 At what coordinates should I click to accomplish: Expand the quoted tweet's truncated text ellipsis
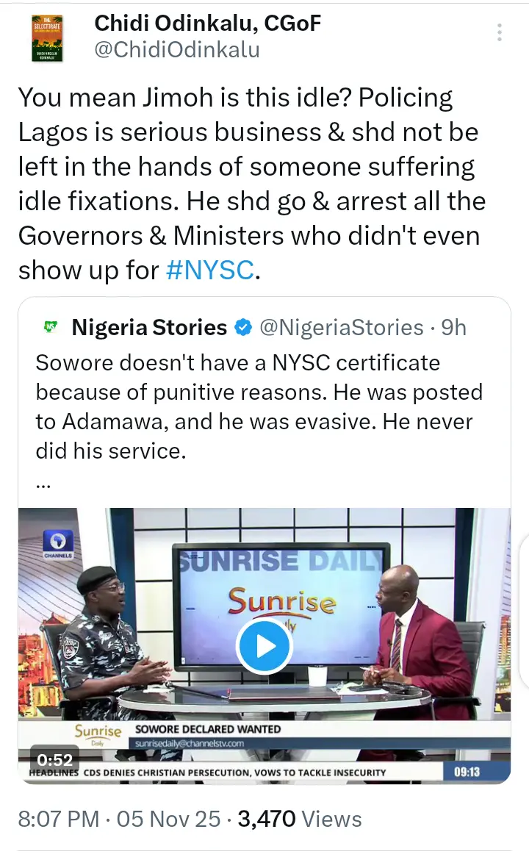(43, 484)
